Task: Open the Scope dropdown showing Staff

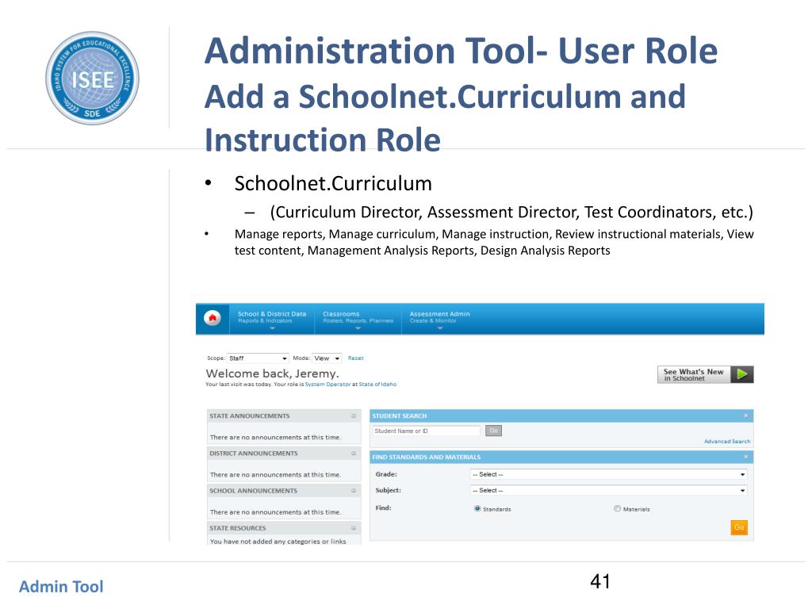Action: click(258, 358)
